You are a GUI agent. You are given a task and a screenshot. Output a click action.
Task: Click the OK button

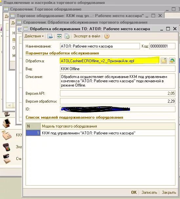tap(134, 192)
